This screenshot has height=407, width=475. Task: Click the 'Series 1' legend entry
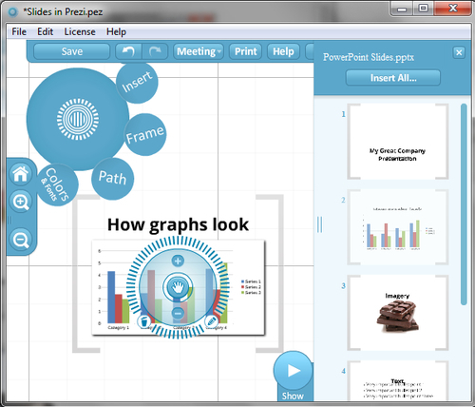pyautogui.click(x=251, y=281)
